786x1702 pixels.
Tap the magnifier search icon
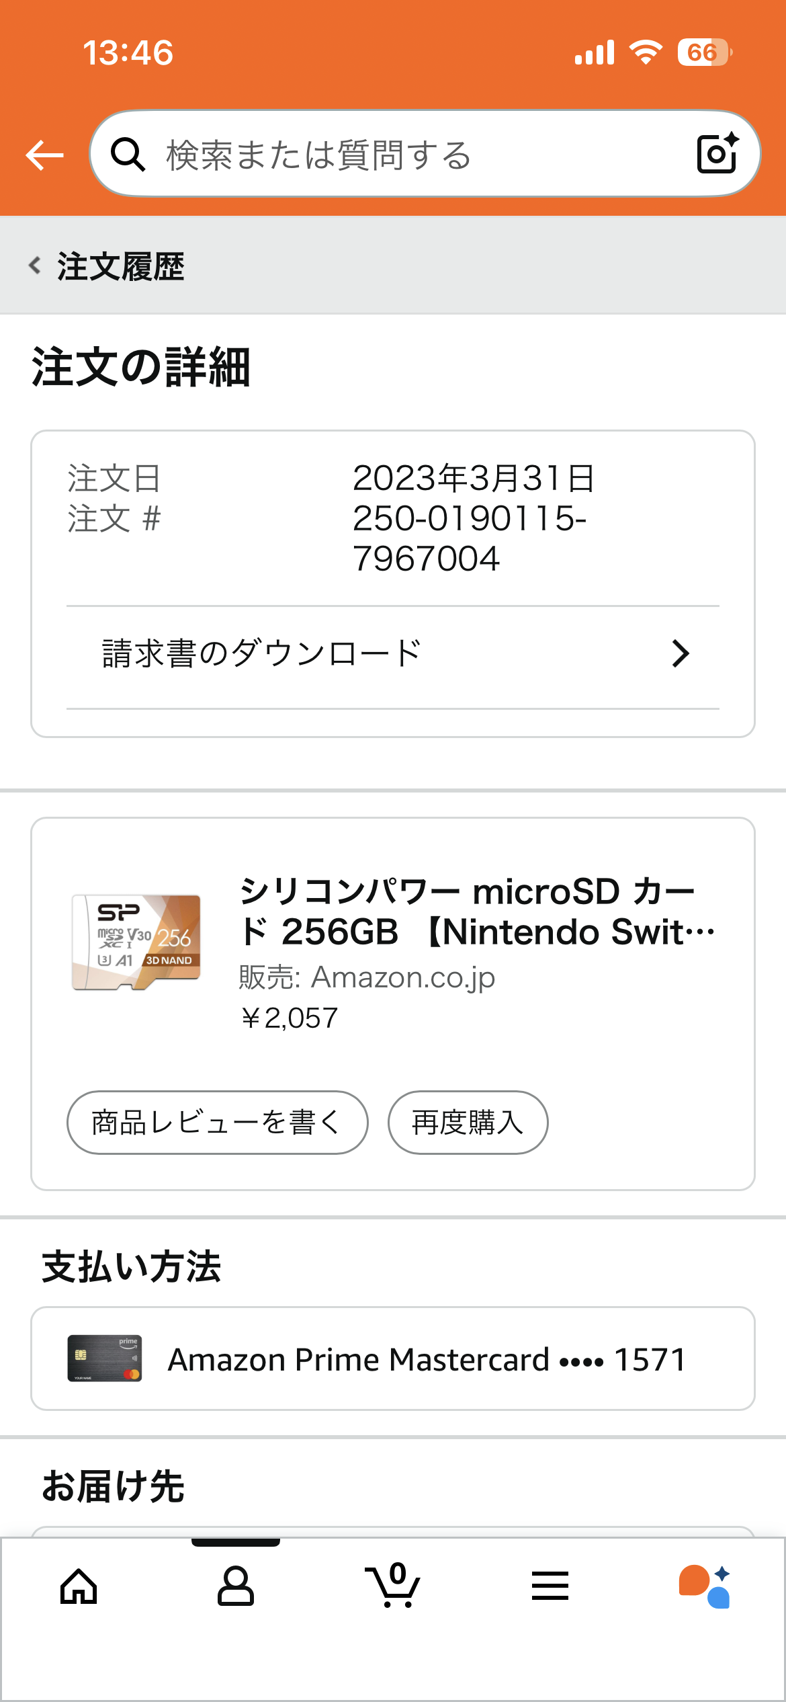(128, 155)
